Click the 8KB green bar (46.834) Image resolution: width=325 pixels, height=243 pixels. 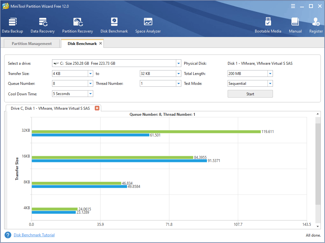(77, 183)
